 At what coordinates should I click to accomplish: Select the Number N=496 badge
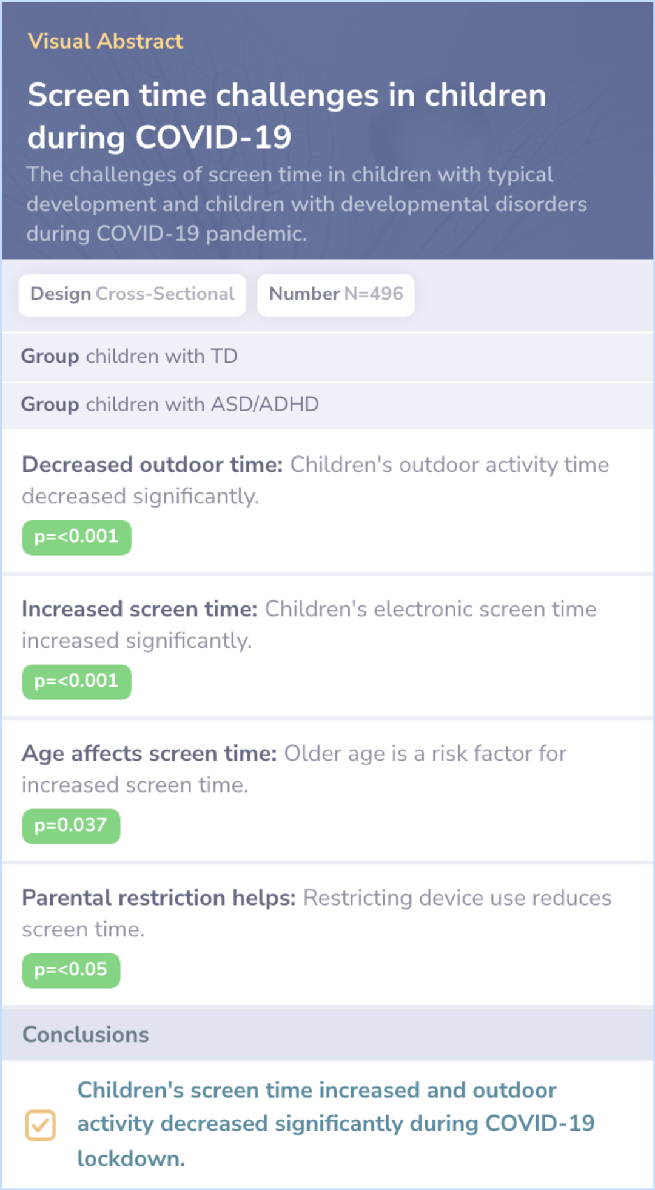[x=336, y=295]
